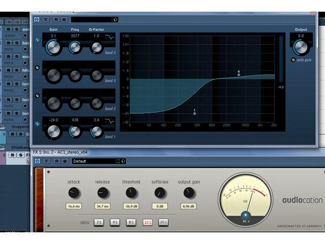Image resolution: width=325 pixels, height=244 pixels.
Task: Click the threshold knob on the compressor
Action: point(131,193)
